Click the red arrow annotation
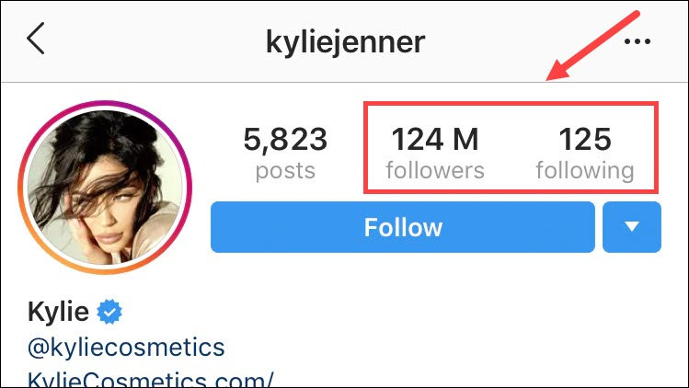The width and height of the screenshot is (689, 388). coord(592,46)
